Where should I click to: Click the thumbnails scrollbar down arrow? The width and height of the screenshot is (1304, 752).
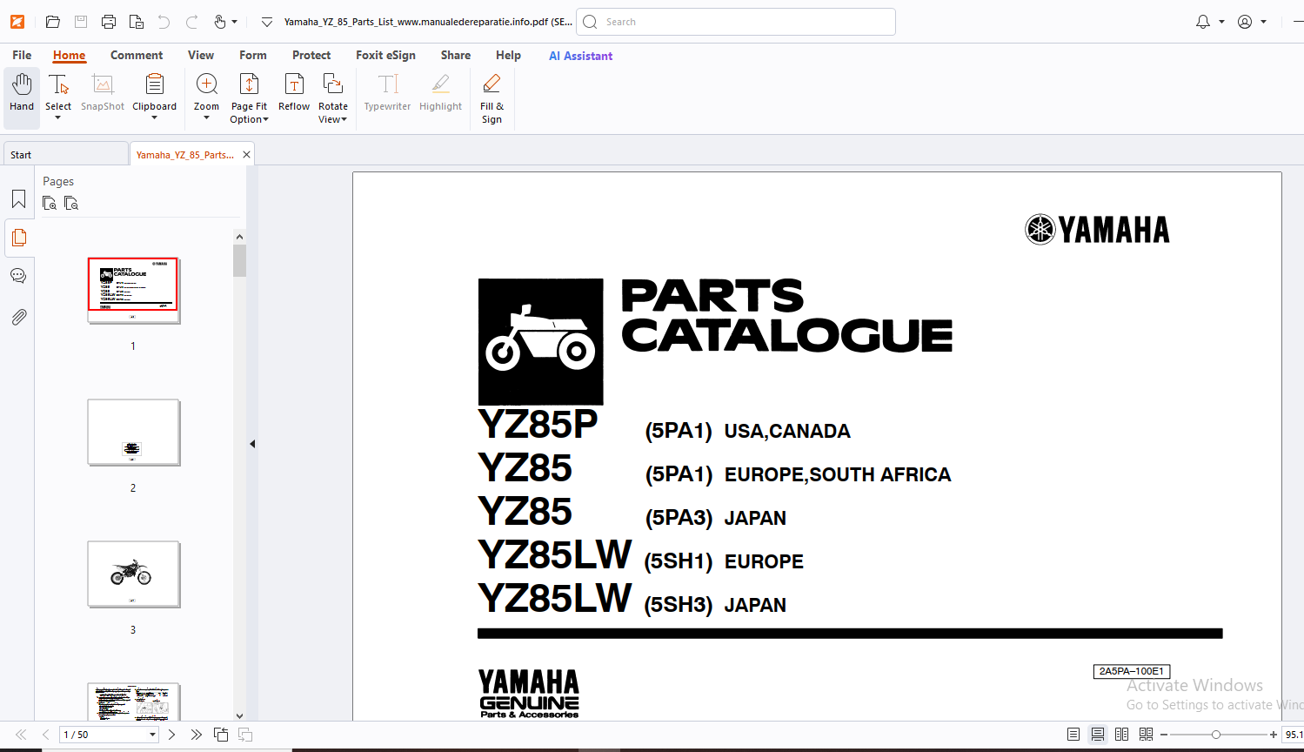(239, 715)
